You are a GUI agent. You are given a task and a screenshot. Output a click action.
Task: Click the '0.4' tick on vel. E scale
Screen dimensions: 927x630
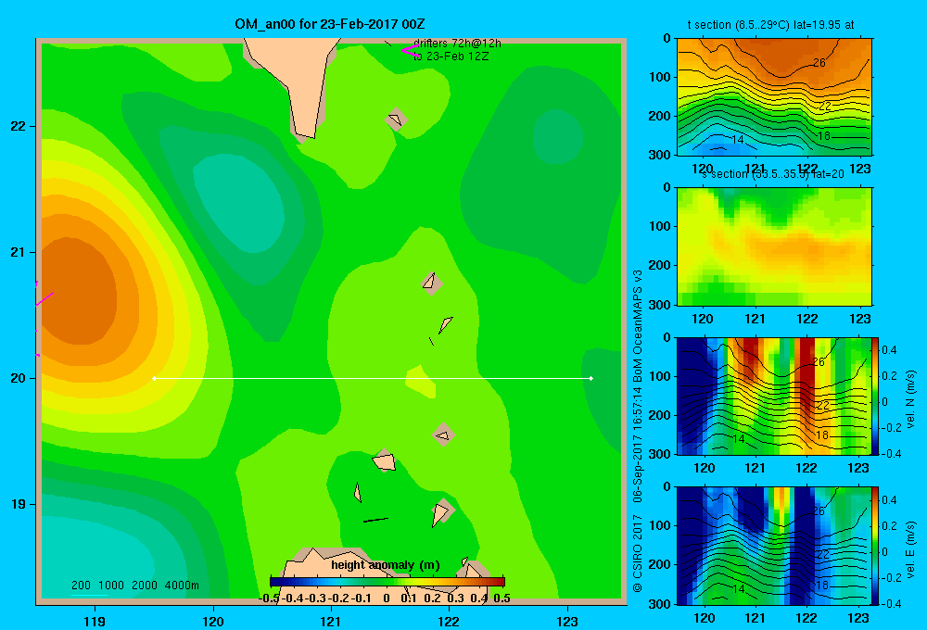pyautogui.click(x=889, y=500)
